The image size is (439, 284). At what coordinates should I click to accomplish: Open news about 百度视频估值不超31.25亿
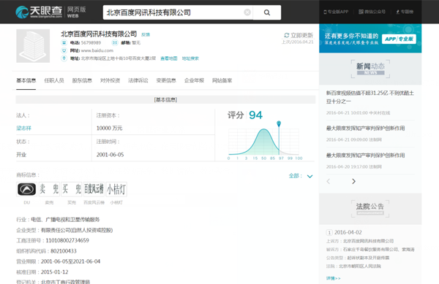369,97
